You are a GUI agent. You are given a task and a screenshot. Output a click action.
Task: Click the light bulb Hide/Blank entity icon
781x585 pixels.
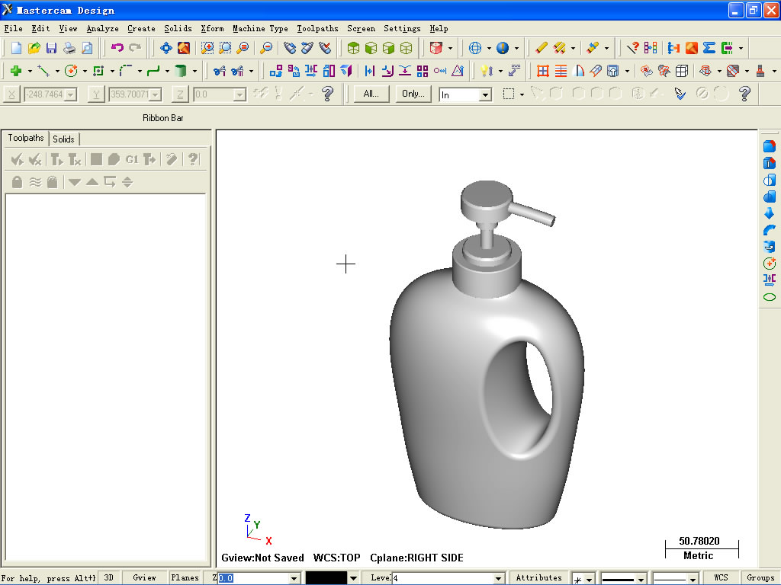486,71
